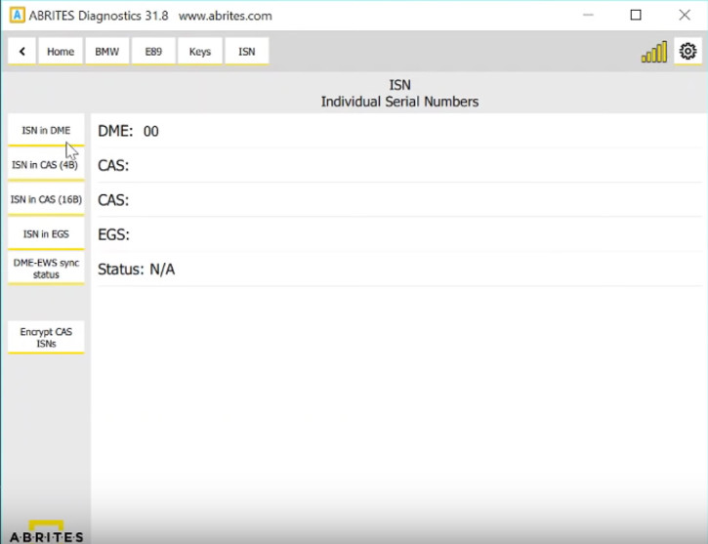Minimize the ABRITES Diagnostics window

click(588, 15)
